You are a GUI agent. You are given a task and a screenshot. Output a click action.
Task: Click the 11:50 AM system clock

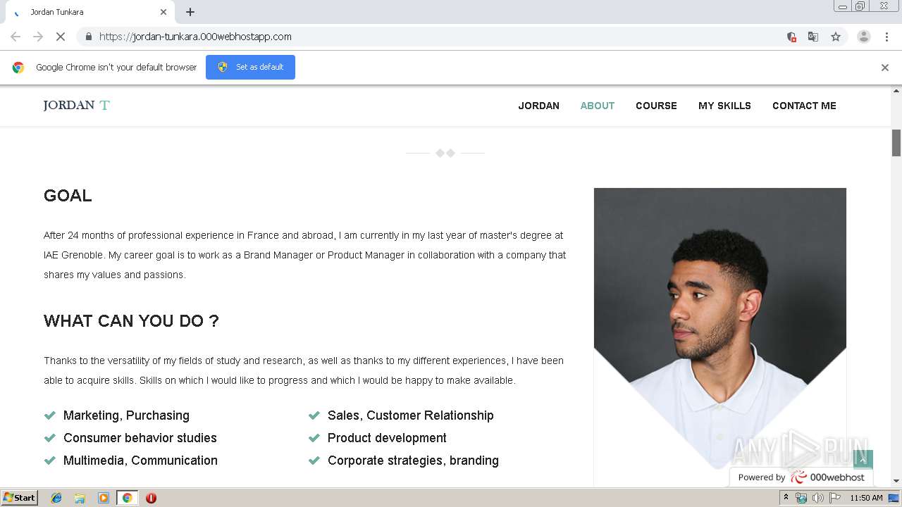click(x=866, y=498)
